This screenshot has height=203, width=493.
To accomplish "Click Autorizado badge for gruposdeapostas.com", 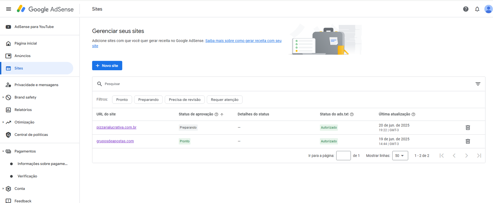I will point(329,141).
